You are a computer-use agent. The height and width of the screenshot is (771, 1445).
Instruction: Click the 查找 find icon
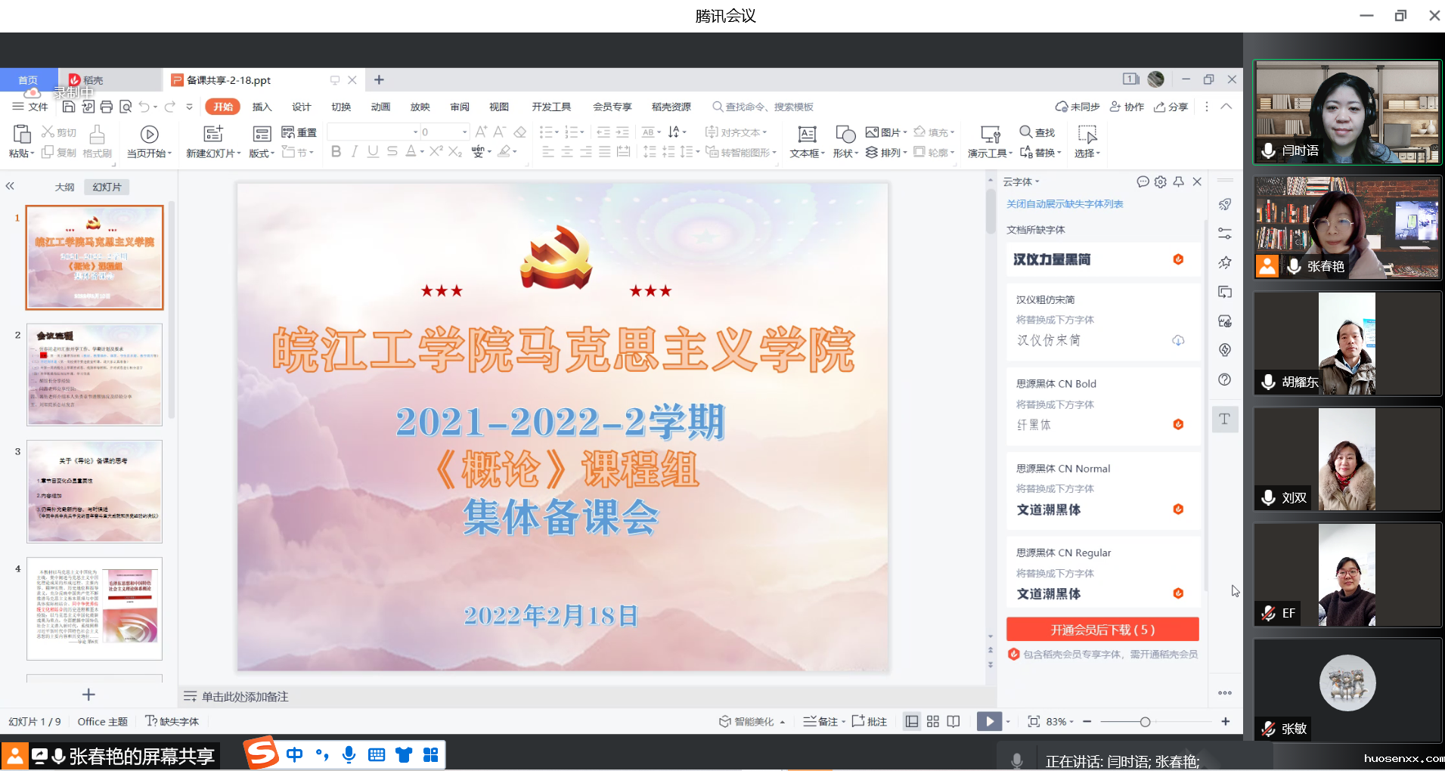(x=1037, y=132)
